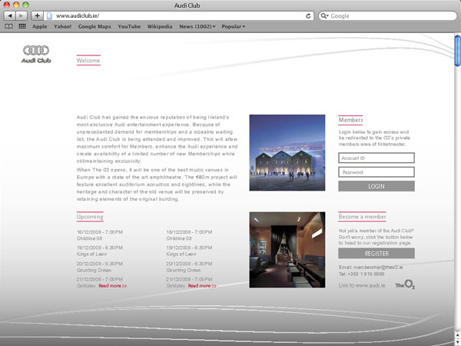Click the Audi Club rings logo
The image size is (461, 346).
coord(36,54)
